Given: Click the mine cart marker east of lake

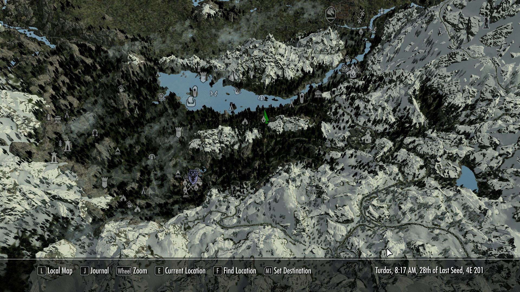Looking at the screenshot, I should (x=318, y=94).
